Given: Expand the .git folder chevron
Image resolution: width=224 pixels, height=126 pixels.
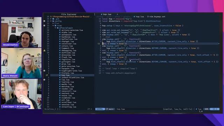Looking at the screenshot, I should pos(51,19).
